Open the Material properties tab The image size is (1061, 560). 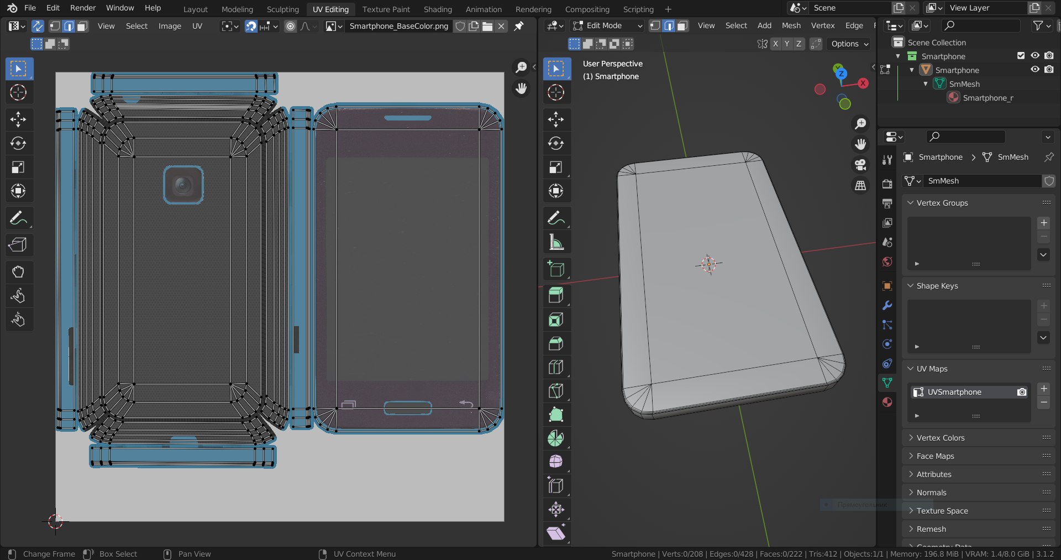click(x=887, y=402)
